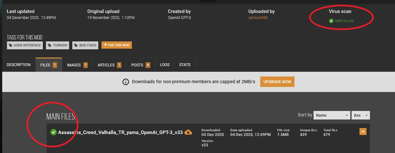
Task: Click the User Interface tag
Action: click(x=25, y=45)
